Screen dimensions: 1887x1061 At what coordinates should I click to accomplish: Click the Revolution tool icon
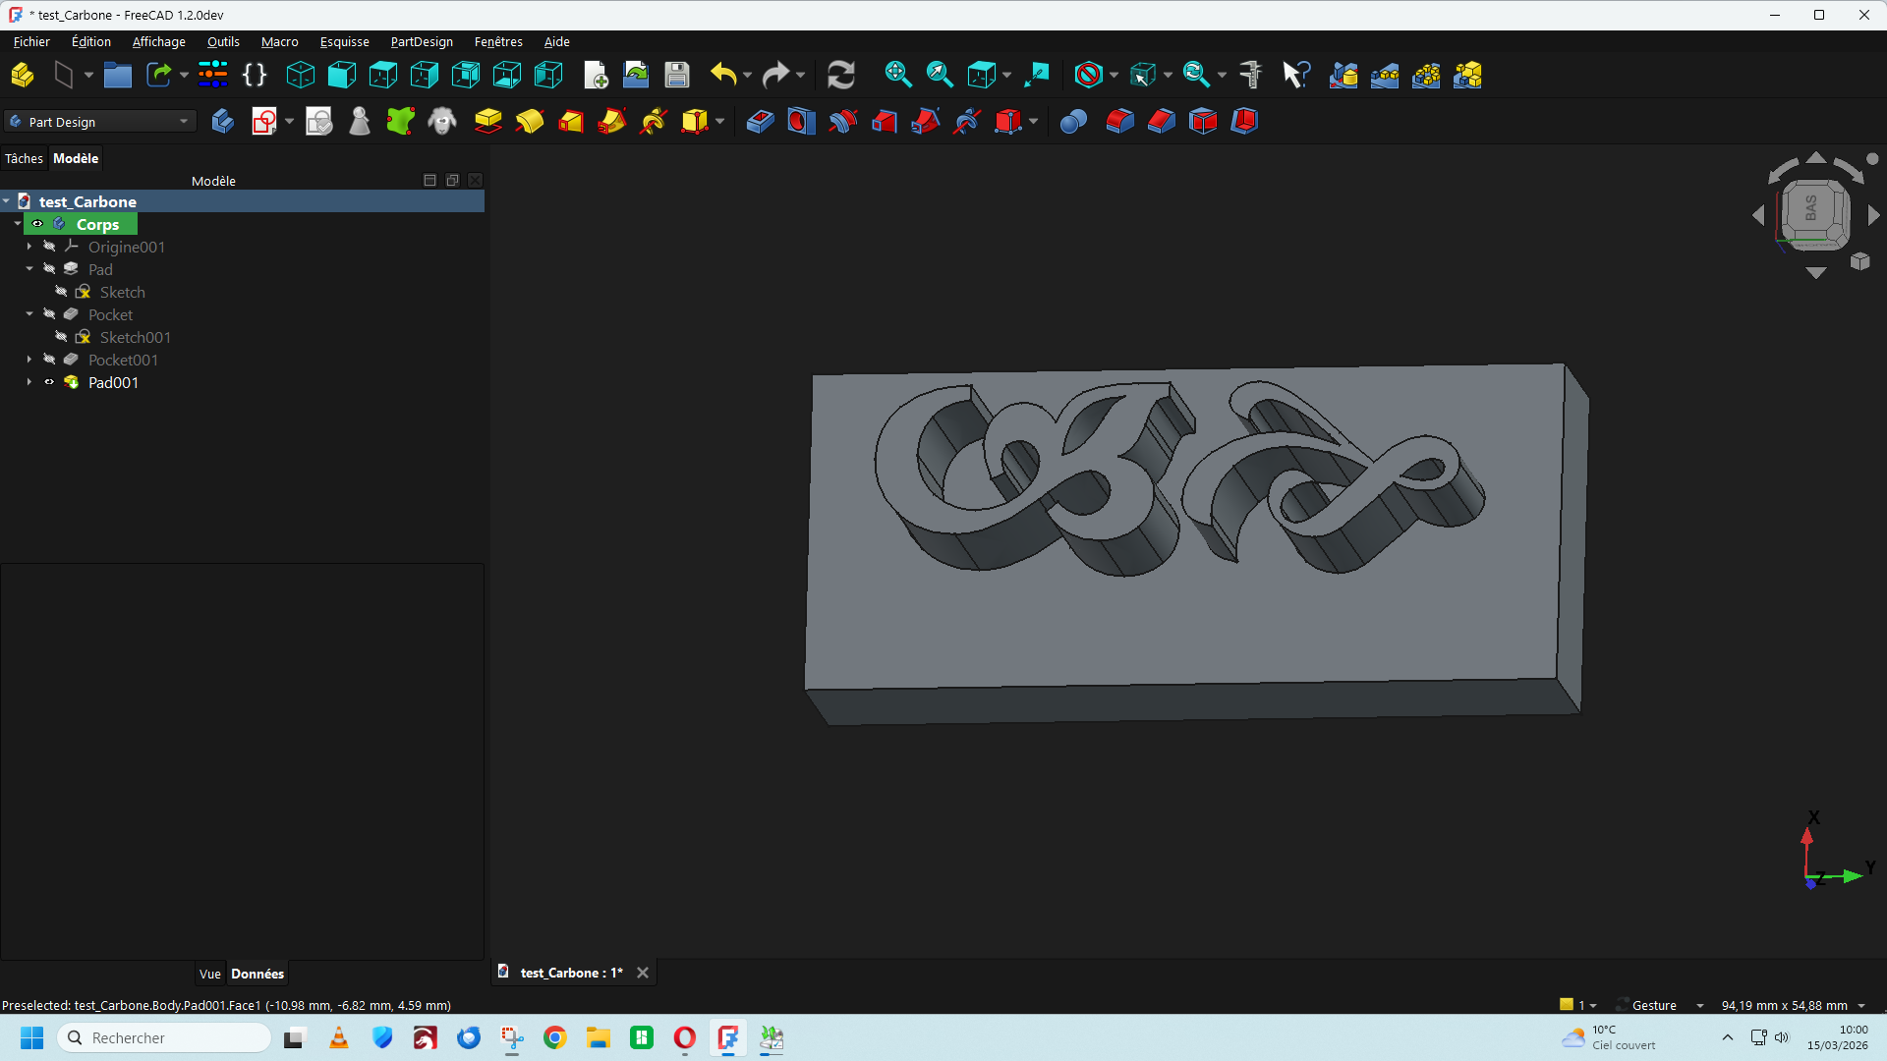pos(529,122)
